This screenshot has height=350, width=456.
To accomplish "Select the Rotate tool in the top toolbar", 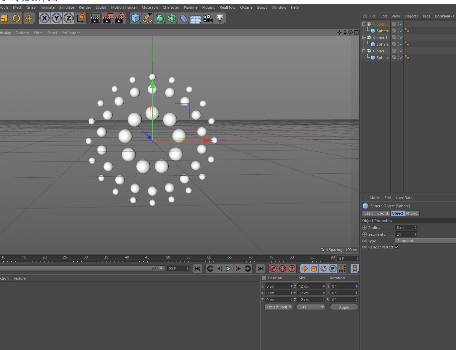I will click(16, 18).
